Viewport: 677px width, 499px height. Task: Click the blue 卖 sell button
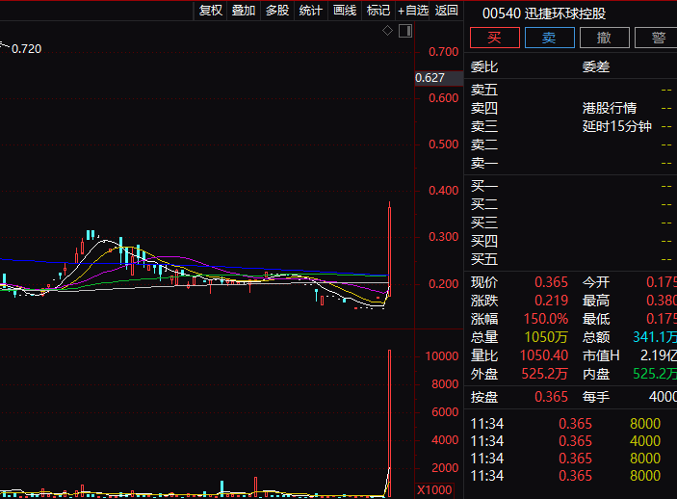tap(549, 38)
